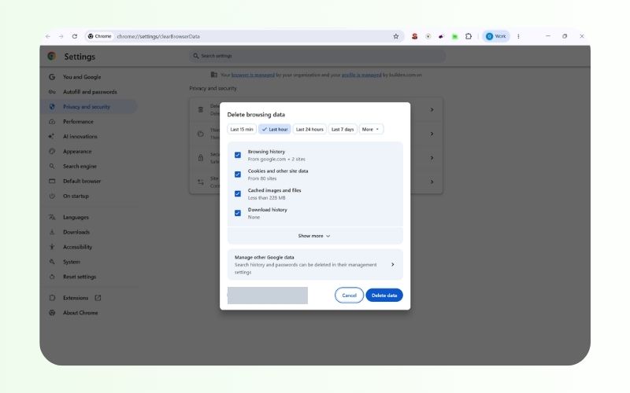This screenshot has height=393, width=630.
Task: Open the green extension icon in toolbar
Action: point(455,36)
